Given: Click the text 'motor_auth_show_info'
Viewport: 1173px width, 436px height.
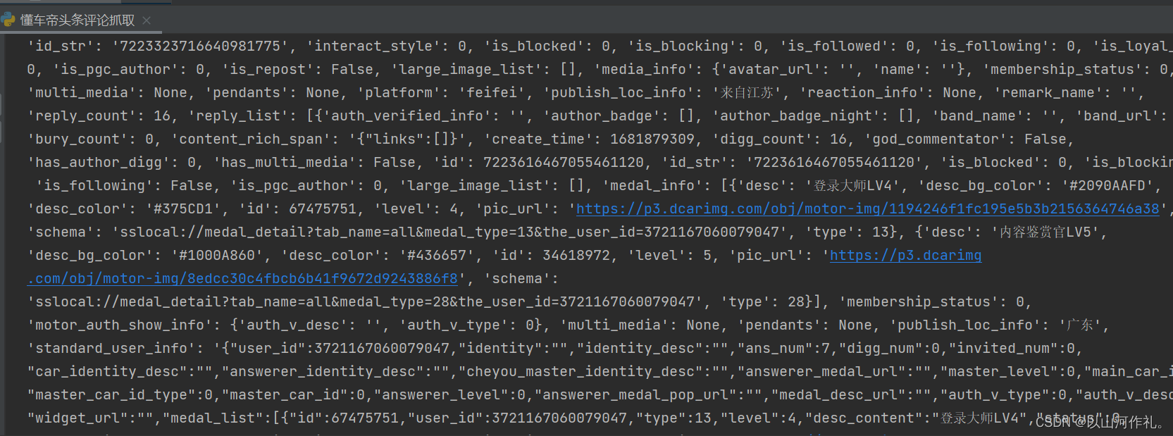Looking at the screenshot, I should (x=120, y=325).
